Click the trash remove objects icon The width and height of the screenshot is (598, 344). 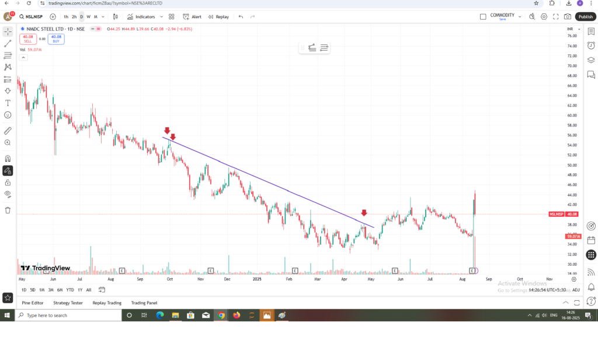[8, 210]
